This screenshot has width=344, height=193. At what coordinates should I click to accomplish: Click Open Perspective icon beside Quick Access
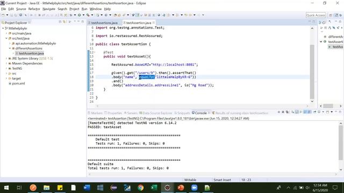point(331,15)
